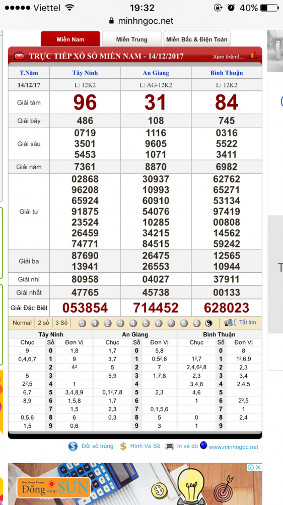The width and height of the screenshot is (283, 505).
Task: Select Bình Thuận special prize 628023
Action: point(227,308)
